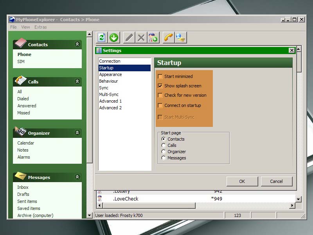The height and width of the screenshot is (235, 313).
Task: Collapse the Organizer sidebar group
Action: pos(77,133)
